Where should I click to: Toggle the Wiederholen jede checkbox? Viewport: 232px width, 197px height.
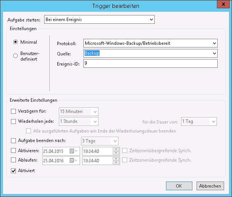14,121
